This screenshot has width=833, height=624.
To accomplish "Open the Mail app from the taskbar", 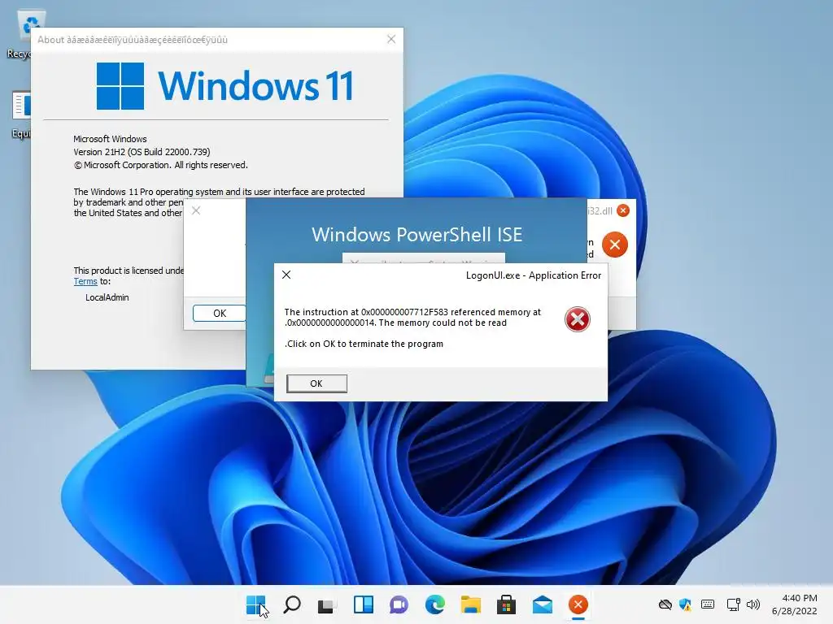I will tap(543, 604).
